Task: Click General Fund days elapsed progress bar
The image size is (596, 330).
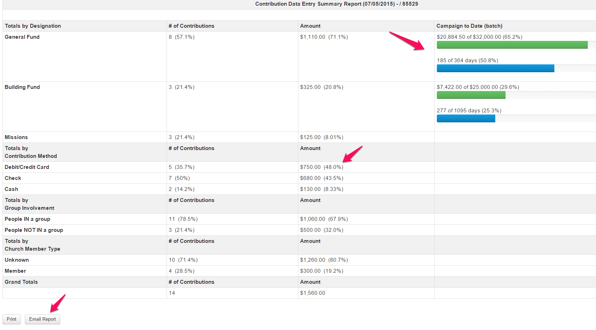Action: tap(516, 68)
